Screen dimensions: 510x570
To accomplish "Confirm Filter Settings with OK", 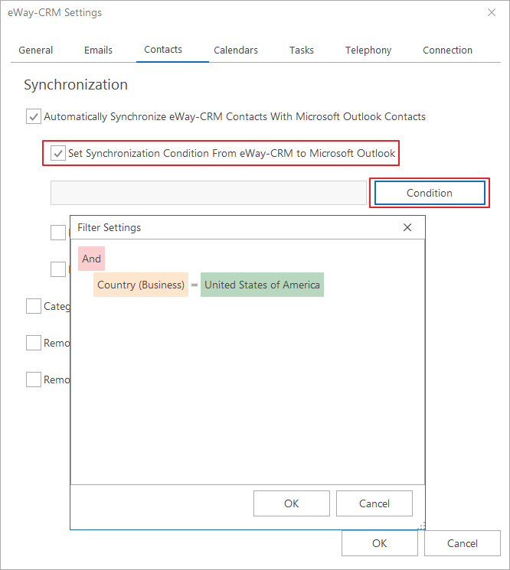I will (292, 503).
